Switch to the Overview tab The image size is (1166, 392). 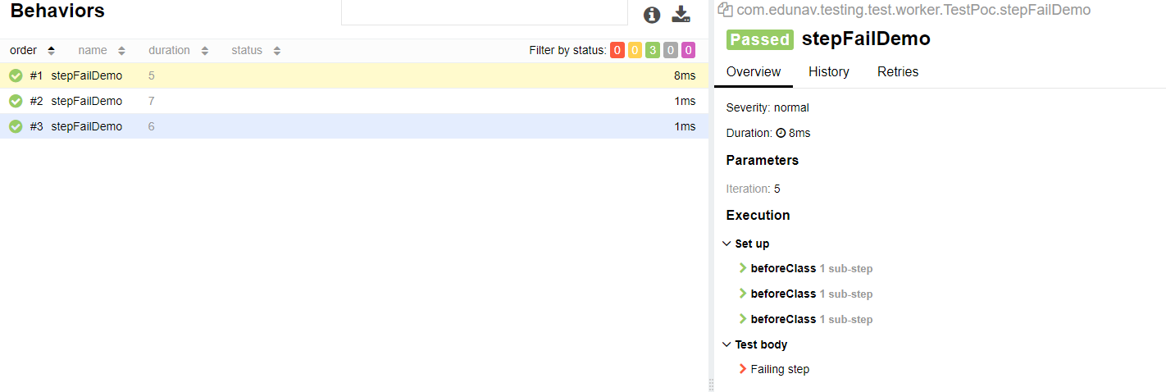pos(754,72)
